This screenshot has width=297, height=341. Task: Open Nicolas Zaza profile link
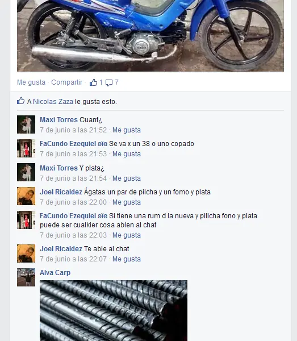tap(53, 102)
